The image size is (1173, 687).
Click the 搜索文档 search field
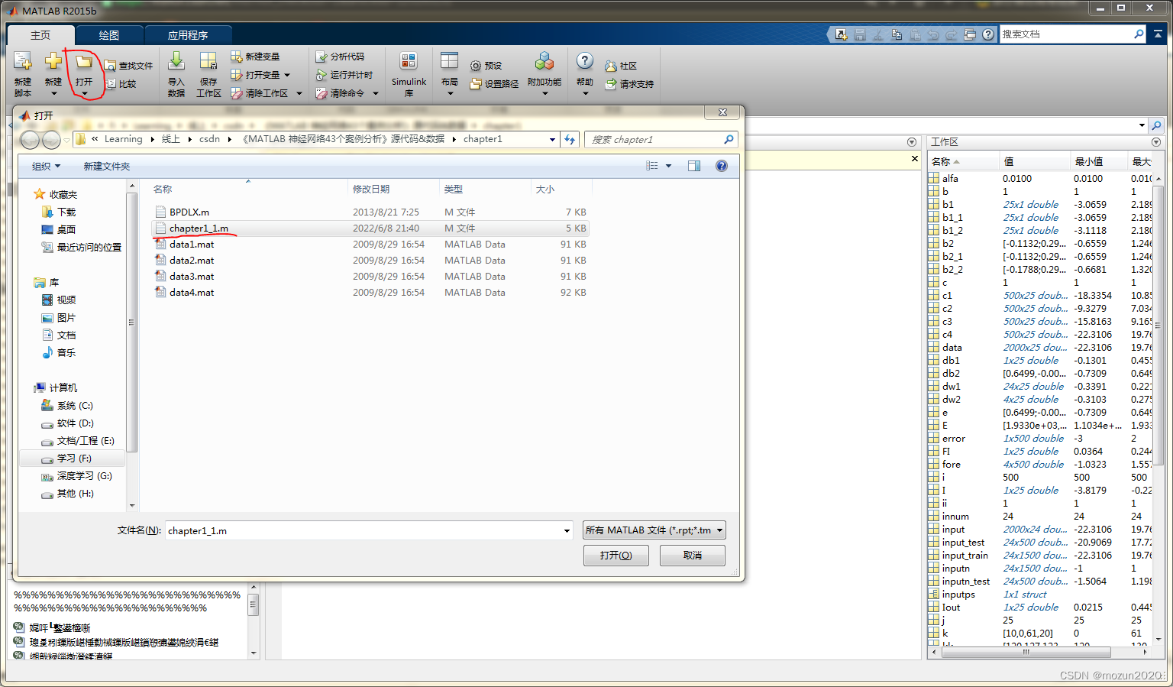[1066, 34]
